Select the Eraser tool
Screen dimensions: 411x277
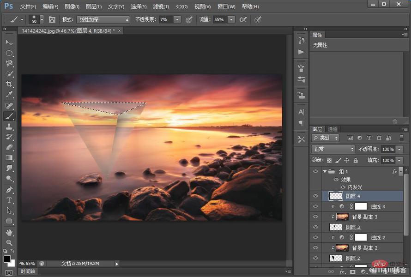(9, 147)
